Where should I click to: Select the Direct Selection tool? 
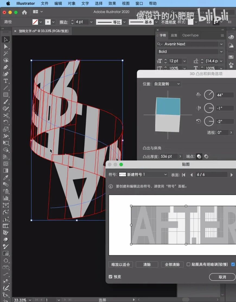(6, 46)
